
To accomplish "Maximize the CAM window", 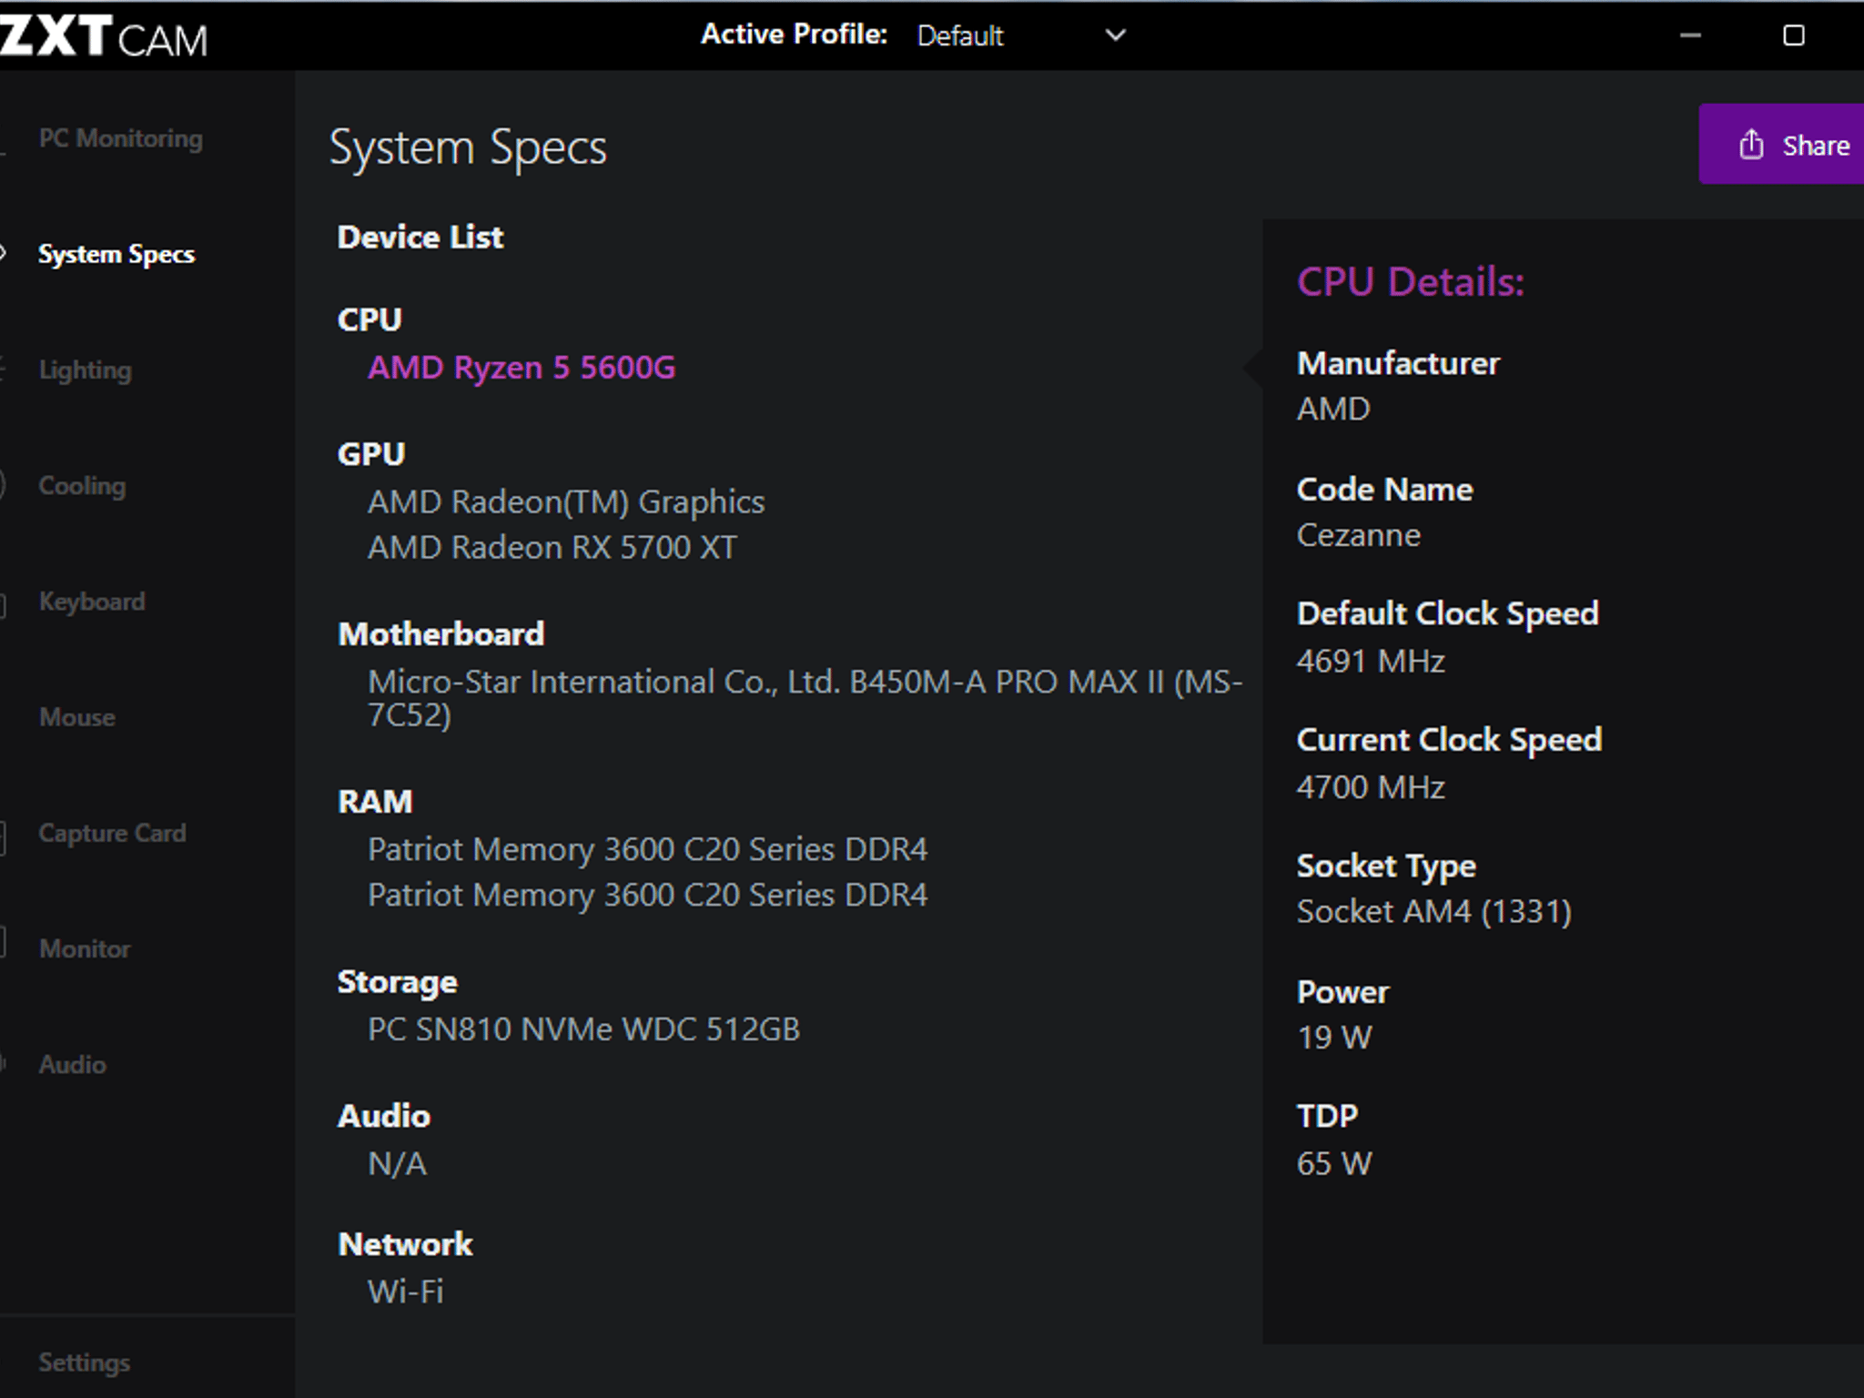I will click(x=1793, y=35).
